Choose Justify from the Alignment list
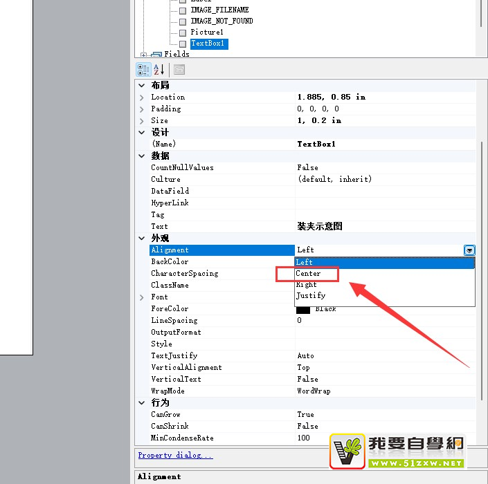488x484 pixels. [311, 295]
